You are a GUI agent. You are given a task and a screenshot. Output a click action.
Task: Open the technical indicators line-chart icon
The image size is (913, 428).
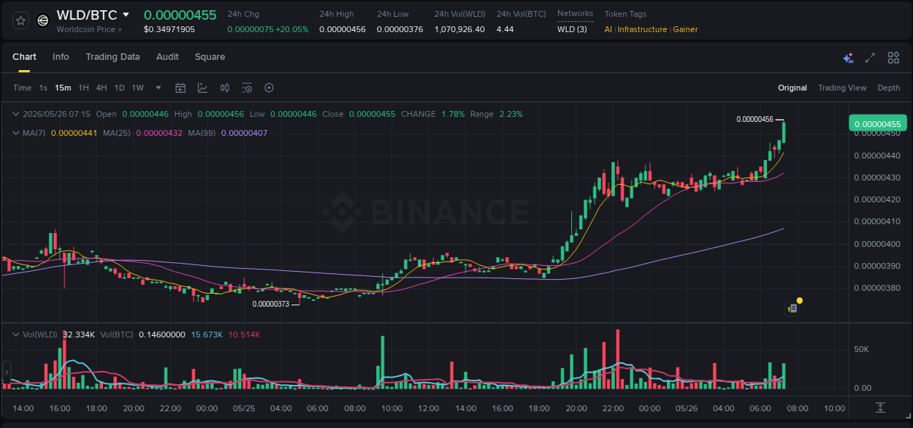[x=202, y=88]
